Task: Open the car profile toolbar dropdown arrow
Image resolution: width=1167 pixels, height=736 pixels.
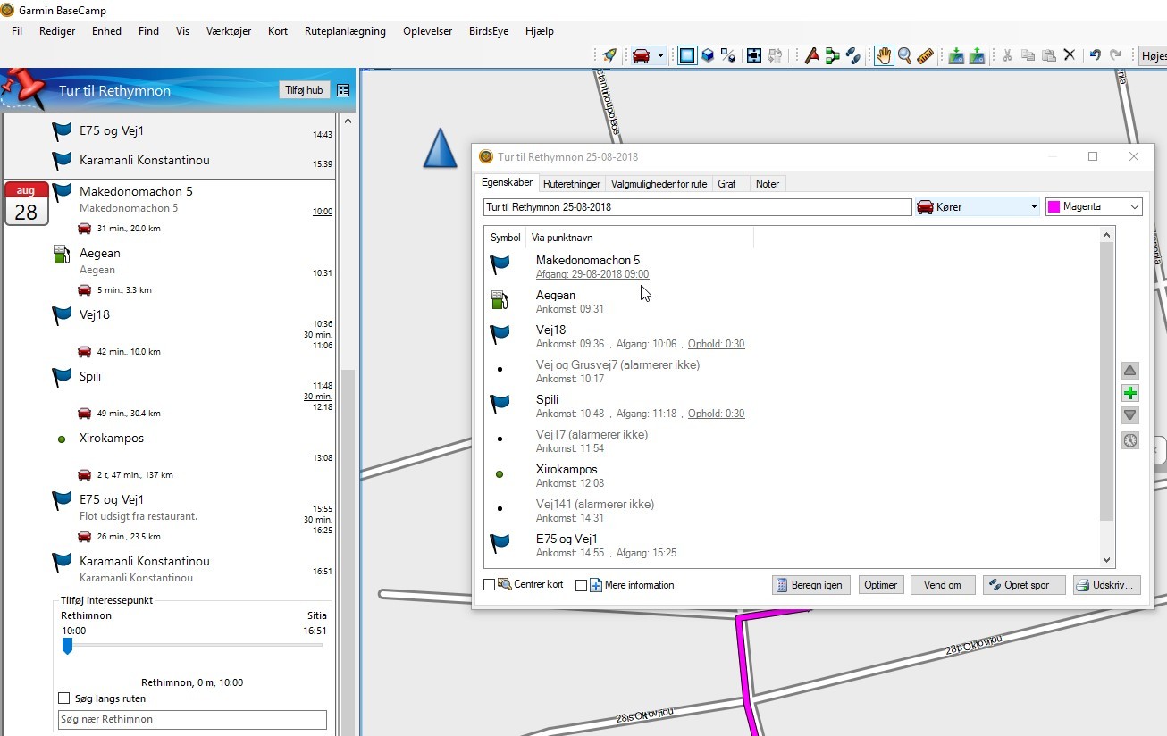Action: (x=660, y=55)
